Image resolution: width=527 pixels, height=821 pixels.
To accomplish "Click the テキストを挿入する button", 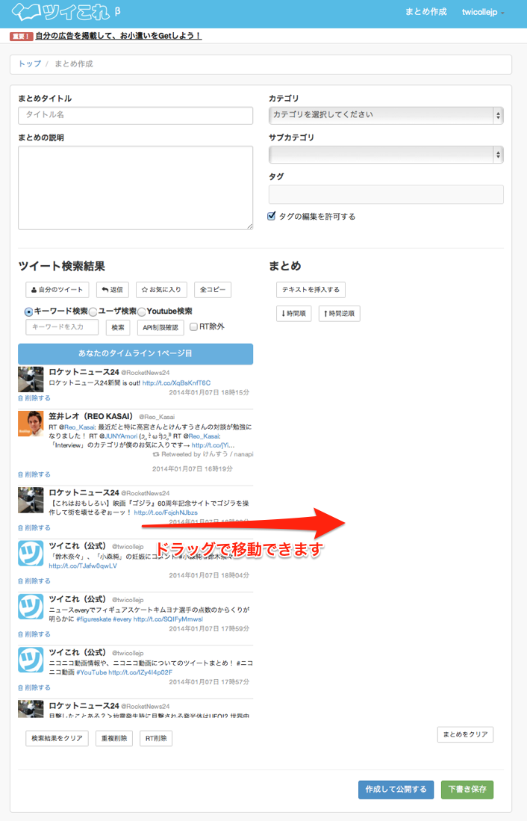I will coord(311,290).
